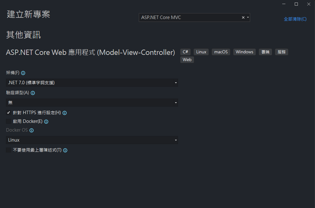Click info icon next to HTTPS 進行設定
Screen dimensions: 315x208
point(65,113)
